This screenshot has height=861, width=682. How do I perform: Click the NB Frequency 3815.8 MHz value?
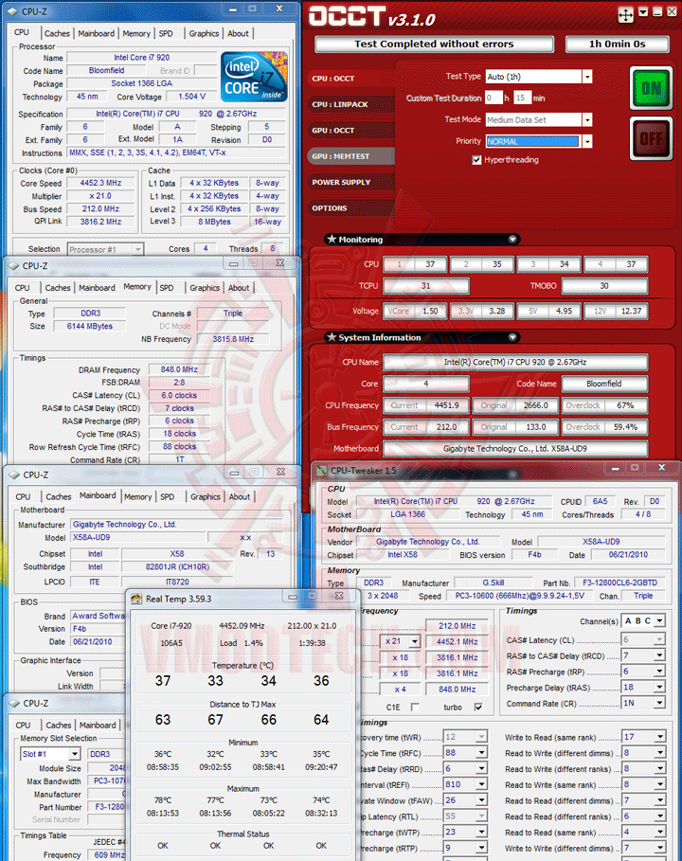pyautogui.click(x=233, y=339)
